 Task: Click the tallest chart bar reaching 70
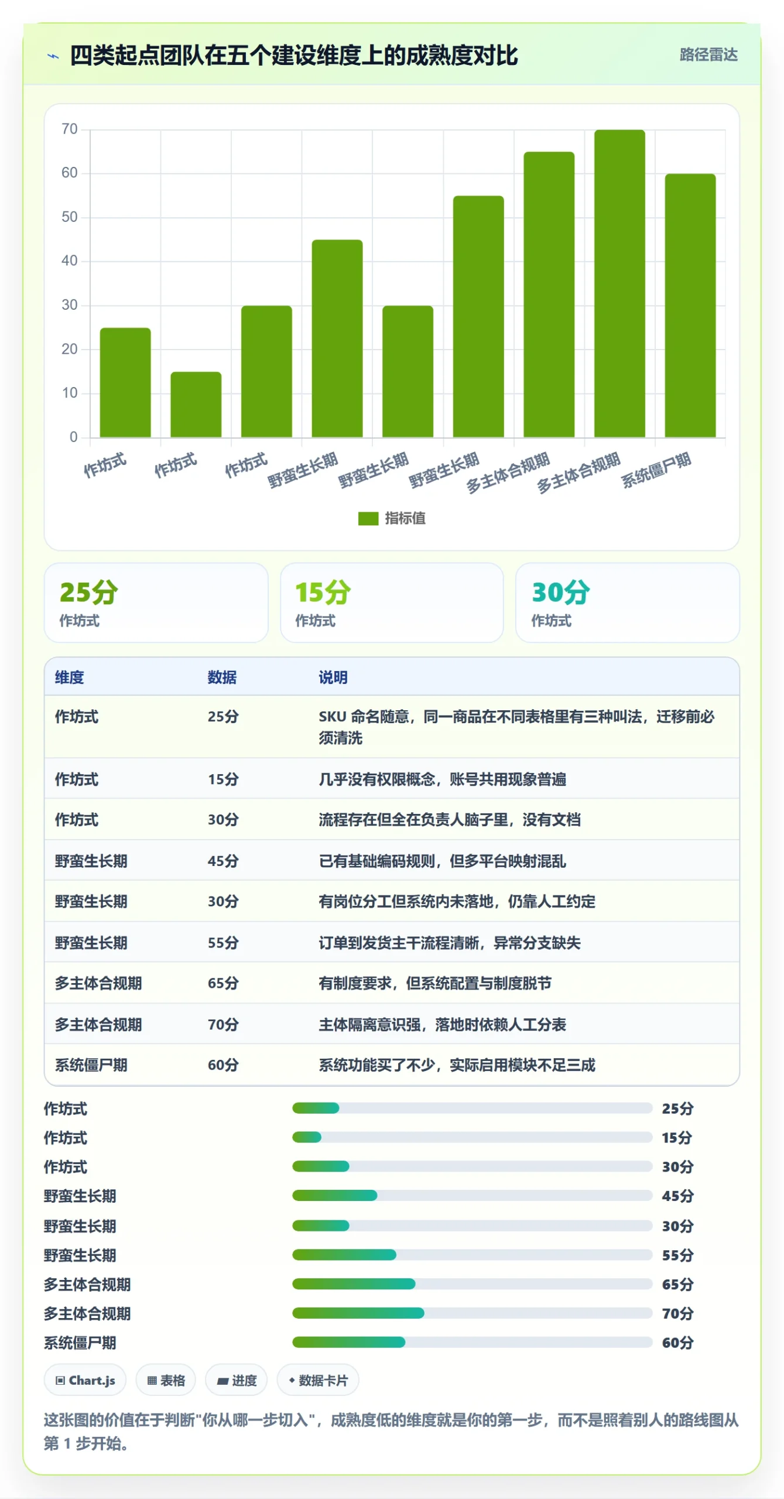[x=619, y=283]
